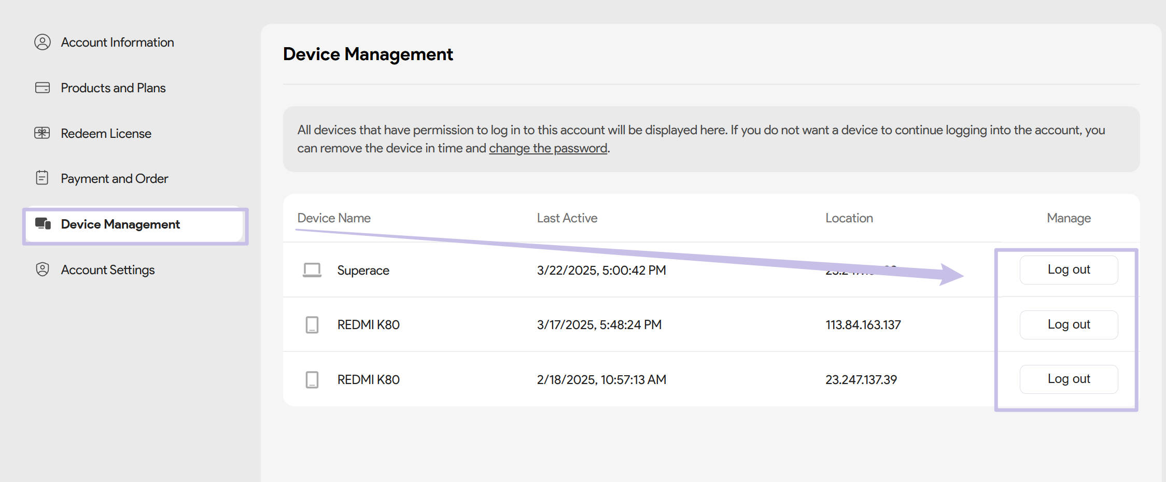
Task: Click the Superace device name
Action: [363, 271]
